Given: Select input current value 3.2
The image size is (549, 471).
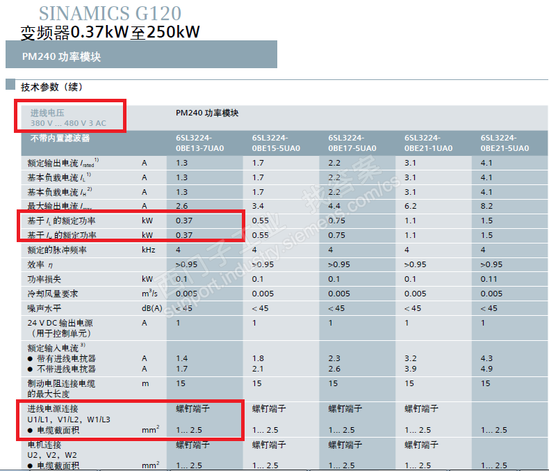Looking at the screenshot, I should [x=410, y=358].
